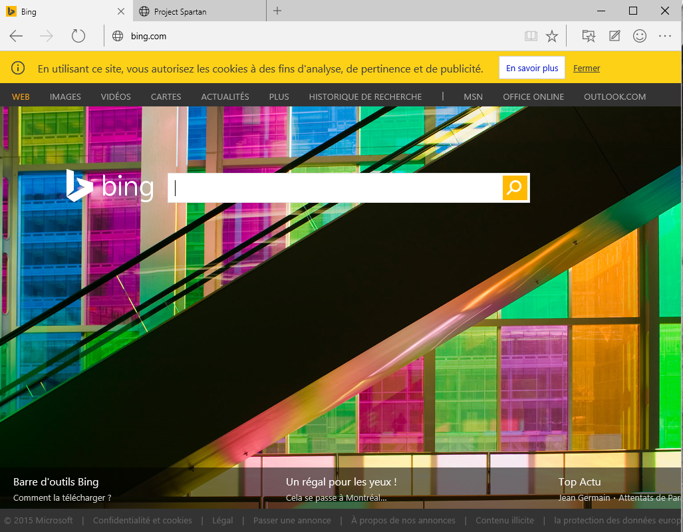Open the More actions ellipsis menu

(x=664, y=36)
